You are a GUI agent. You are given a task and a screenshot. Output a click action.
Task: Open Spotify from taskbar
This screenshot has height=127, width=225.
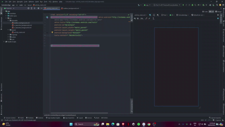139,124
